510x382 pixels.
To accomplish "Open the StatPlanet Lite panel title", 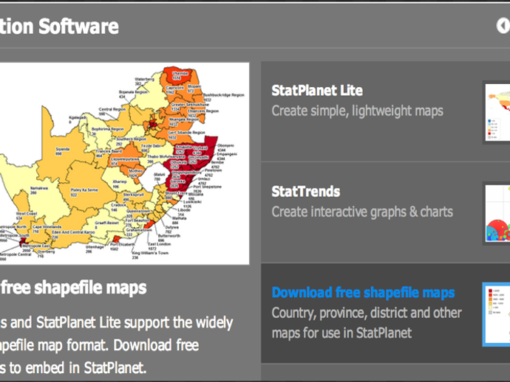I will [317, 91].
